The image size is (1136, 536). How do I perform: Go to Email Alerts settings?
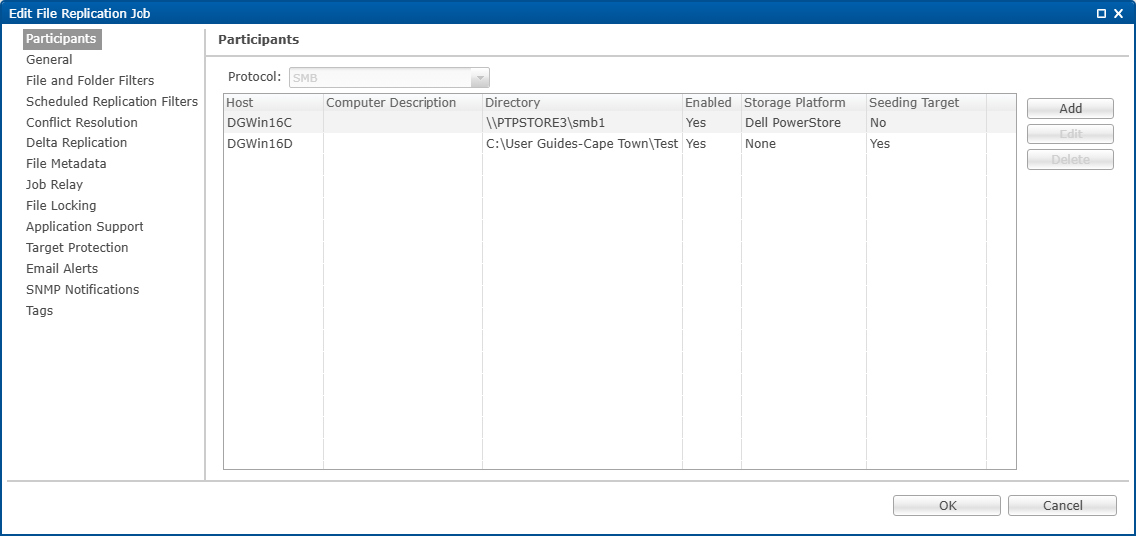pos(62,269)
